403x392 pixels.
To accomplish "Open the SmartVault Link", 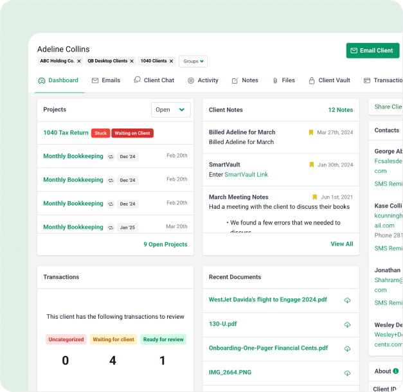I will (246, 175).
